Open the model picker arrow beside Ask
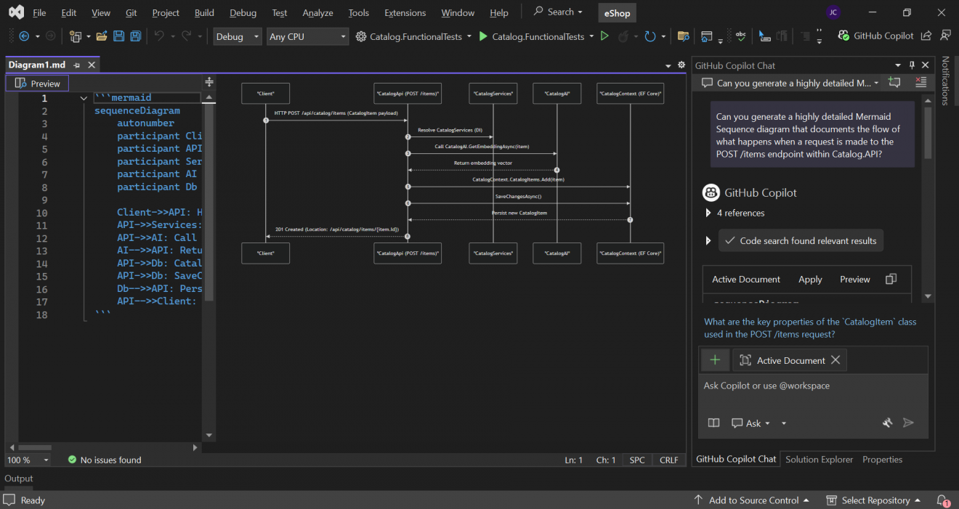The width and height of the screenshot is (959, 509). click(x=784, y=423)
